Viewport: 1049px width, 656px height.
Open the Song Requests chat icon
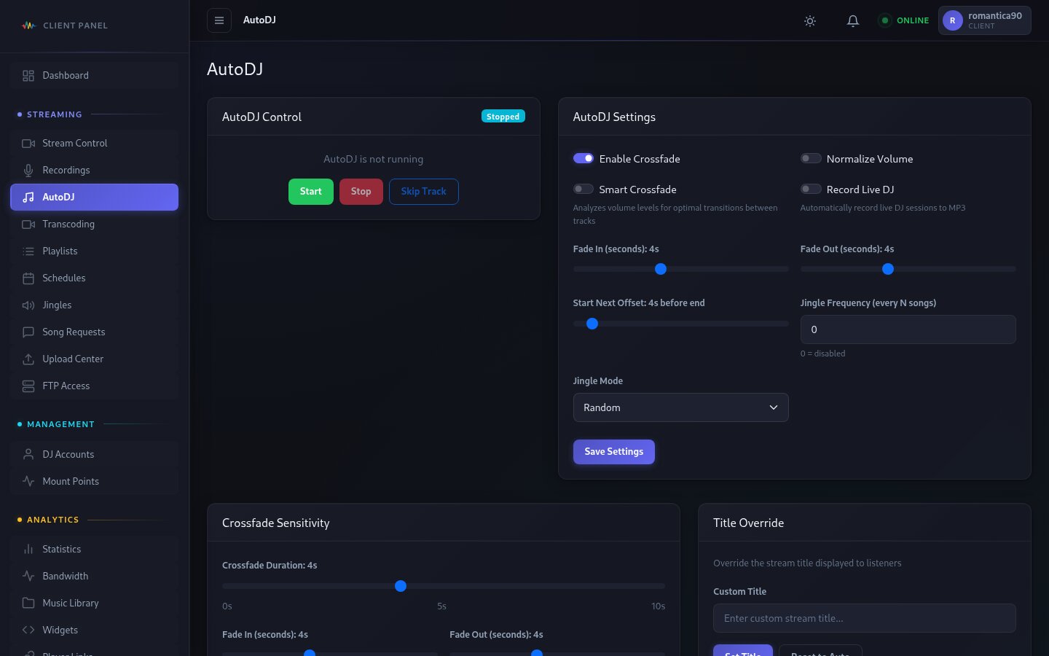point(28,332)
